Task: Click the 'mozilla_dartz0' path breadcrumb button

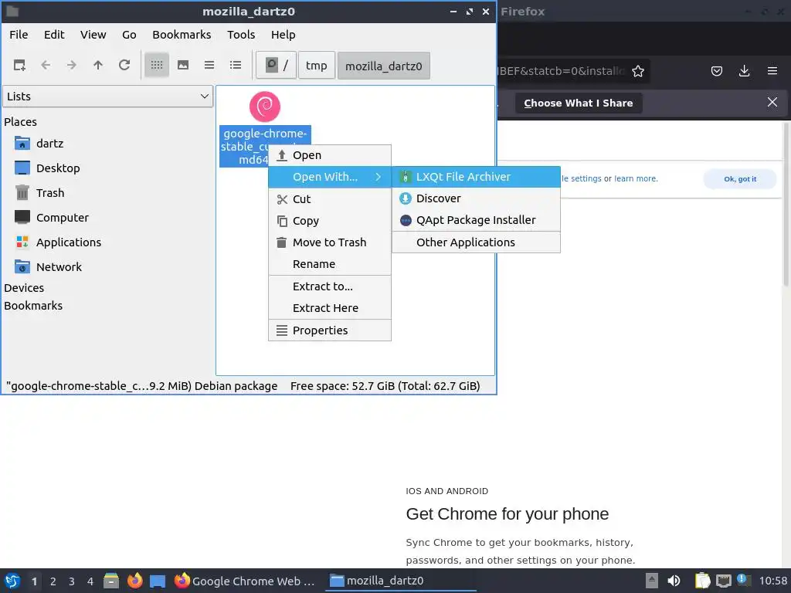Action: (x=383, y=66)
